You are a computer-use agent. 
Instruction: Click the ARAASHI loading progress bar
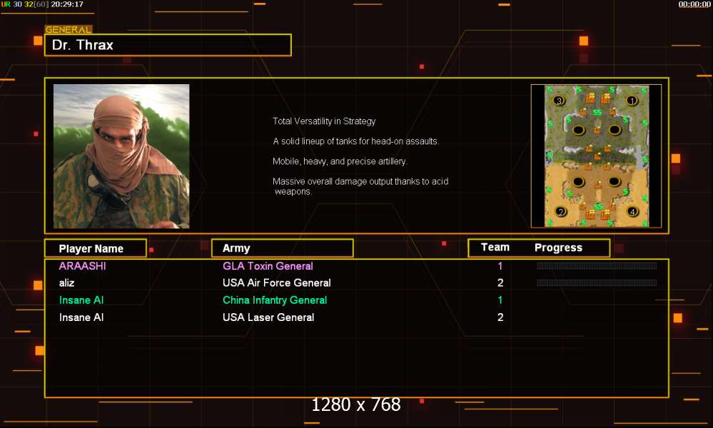[x=597, y=266]
